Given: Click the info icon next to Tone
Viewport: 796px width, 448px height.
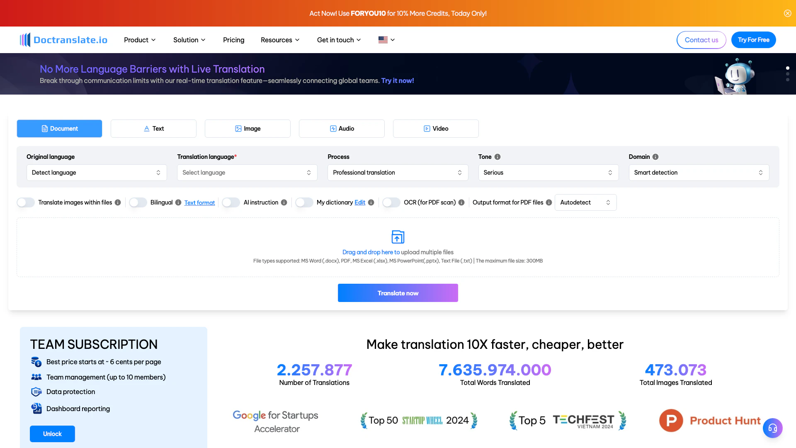Looking at the screenshot, I should click(498, 157).
